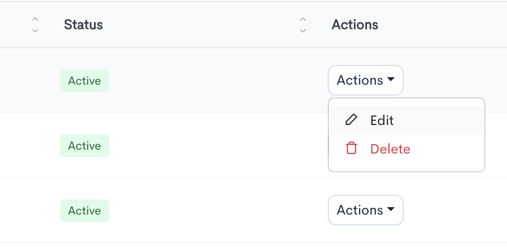This screenshot has width=507, height=249.
Task: Click the down chevron left of Status header
Action: click(x=35, y=30)
